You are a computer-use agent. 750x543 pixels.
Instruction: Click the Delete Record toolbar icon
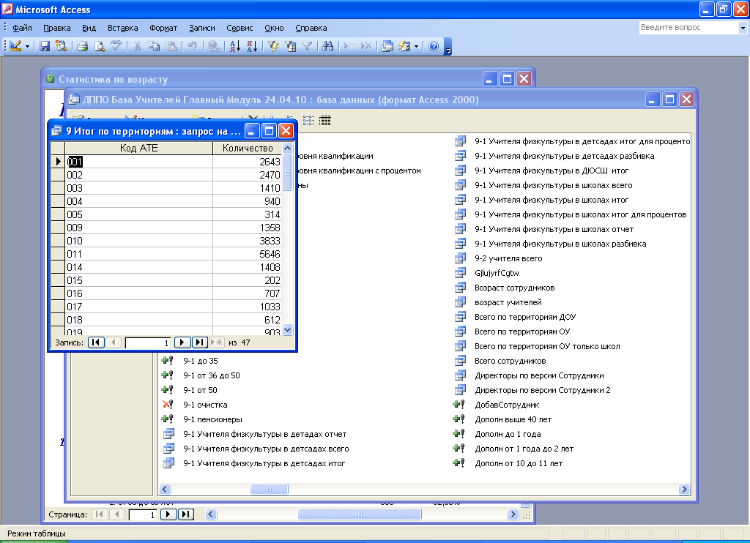(x=366, y=46)
